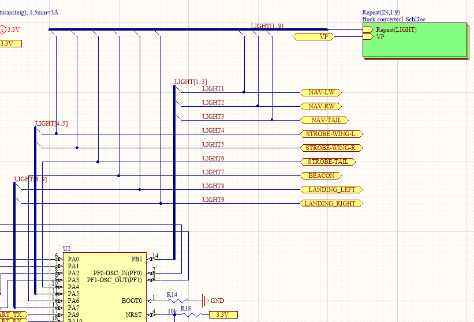The width and height of the screenshot is (474, 322).
Task: Select the LIGHT6 net label
Action: [213, 158]
